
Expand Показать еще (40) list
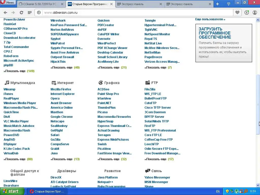click(x=65, y=68)
